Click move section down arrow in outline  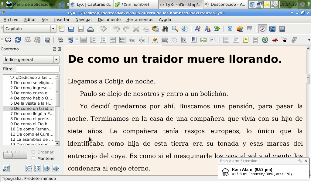pos(47,168)
